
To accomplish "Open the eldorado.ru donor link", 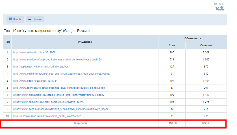I will pyautogui.click(x=35, y=53).
